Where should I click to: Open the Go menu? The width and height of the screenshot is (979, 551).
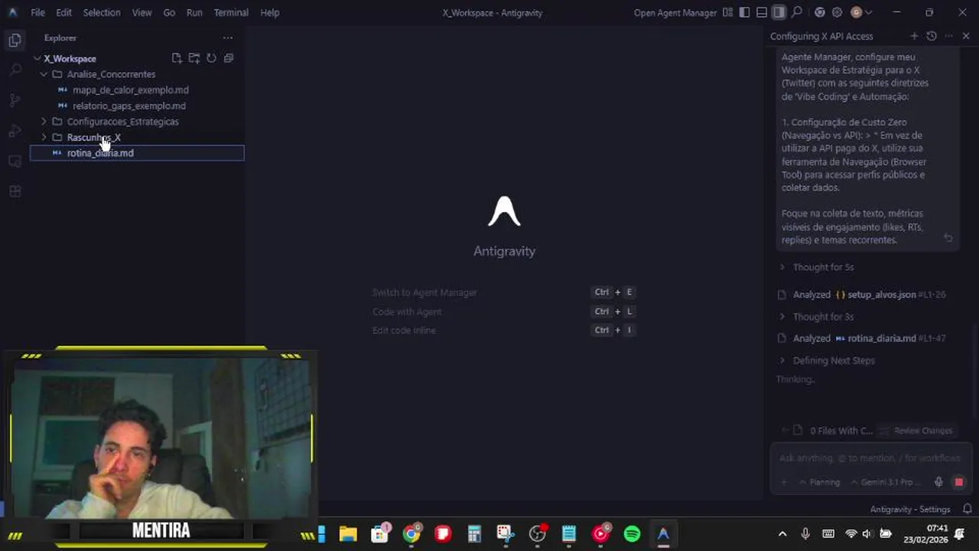pos(169,12)
